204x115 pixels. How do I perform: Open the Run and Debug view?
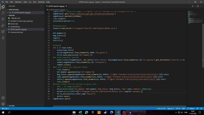click(3, 25)
